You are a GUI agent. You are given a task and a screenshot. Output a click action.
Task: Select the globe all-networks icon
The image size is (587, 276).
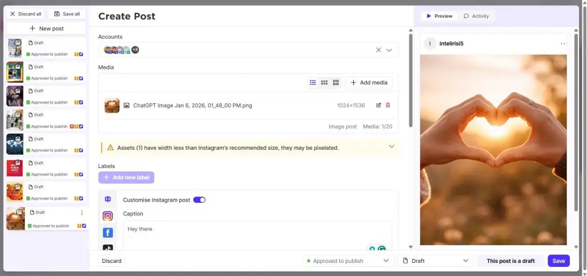point(108,199)
